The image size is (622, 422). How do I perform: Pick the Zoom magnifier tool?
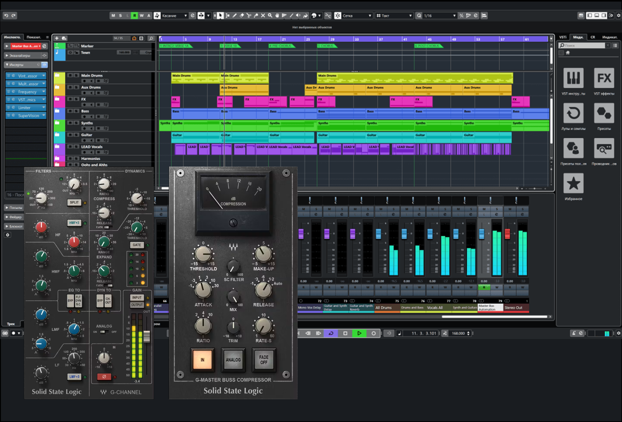tap(270, 16)
